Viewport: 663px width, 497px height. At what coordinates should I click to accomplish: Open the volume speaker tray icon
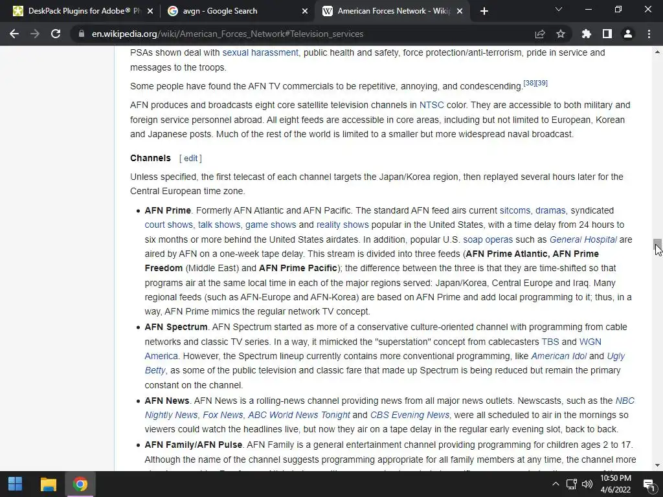(x=587, y=484)
